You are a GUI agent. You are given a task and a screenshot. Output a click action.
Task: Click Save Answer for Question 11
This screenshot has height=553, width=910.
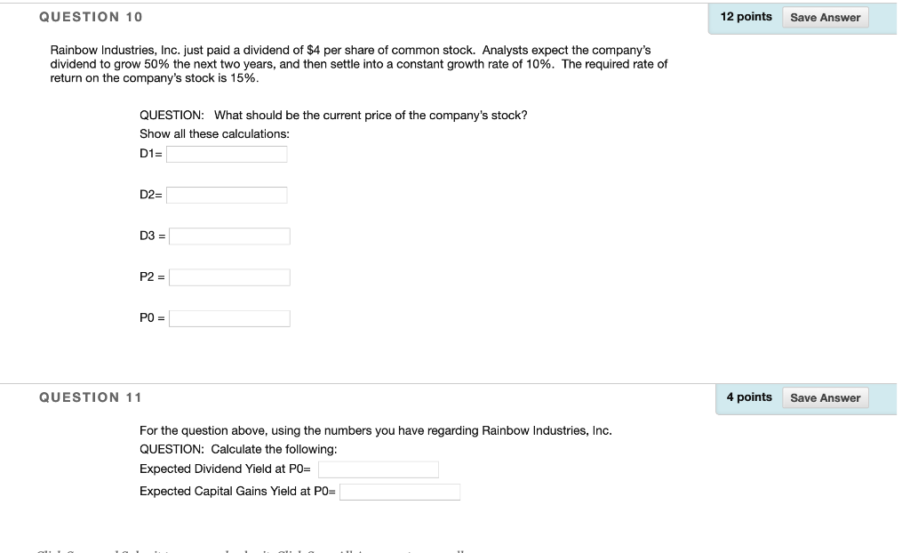pos(825,397)
